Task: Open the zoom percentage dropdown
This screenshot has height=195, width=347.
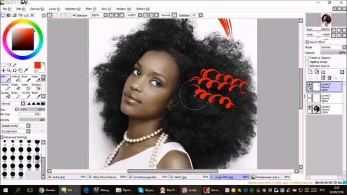Action: (106, 15)
